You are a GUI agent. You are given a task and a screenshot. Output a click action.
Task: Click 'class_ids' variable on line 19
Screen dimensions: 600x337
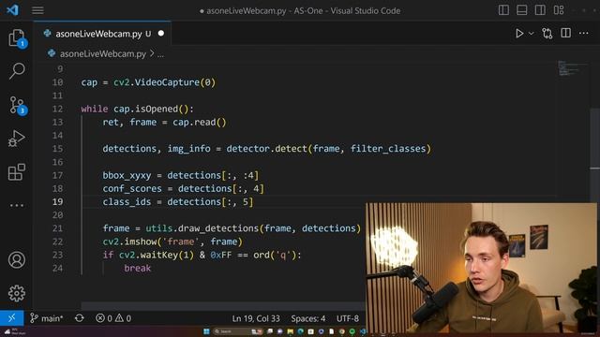127,202
